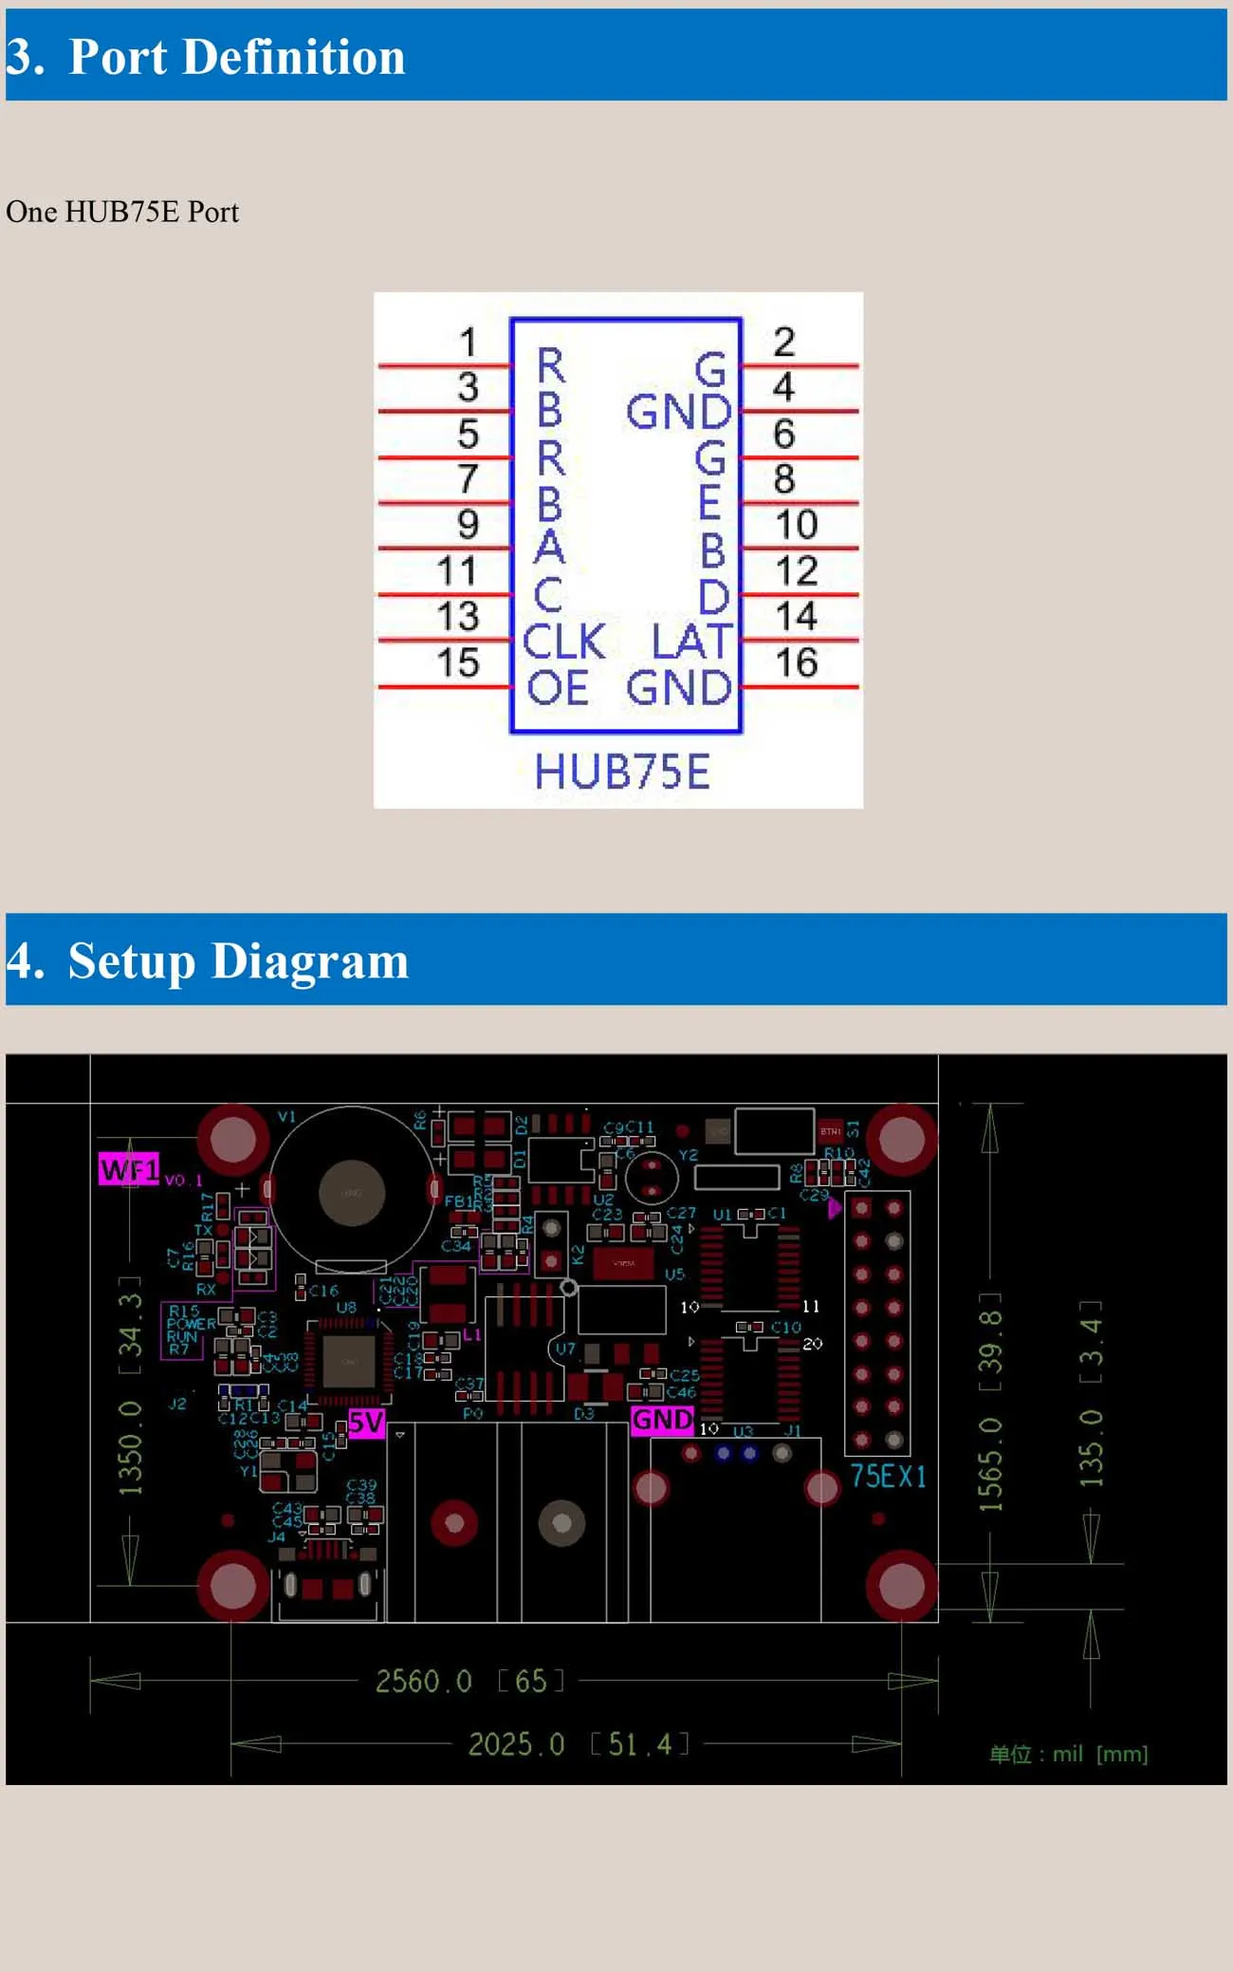Click the magenta WF1 label on PCB
Screen dimensions: 1233x1972
[x=130, y=1169]
